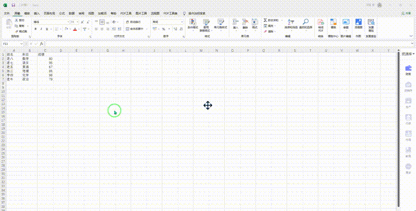Open the font name dropdown
The height and width of the screenshot is (211, 416).
tap(68, 22)
